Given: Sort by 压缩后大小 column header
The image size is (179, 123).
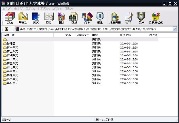Looking at the screenshot, I should (x=82, y=35).
